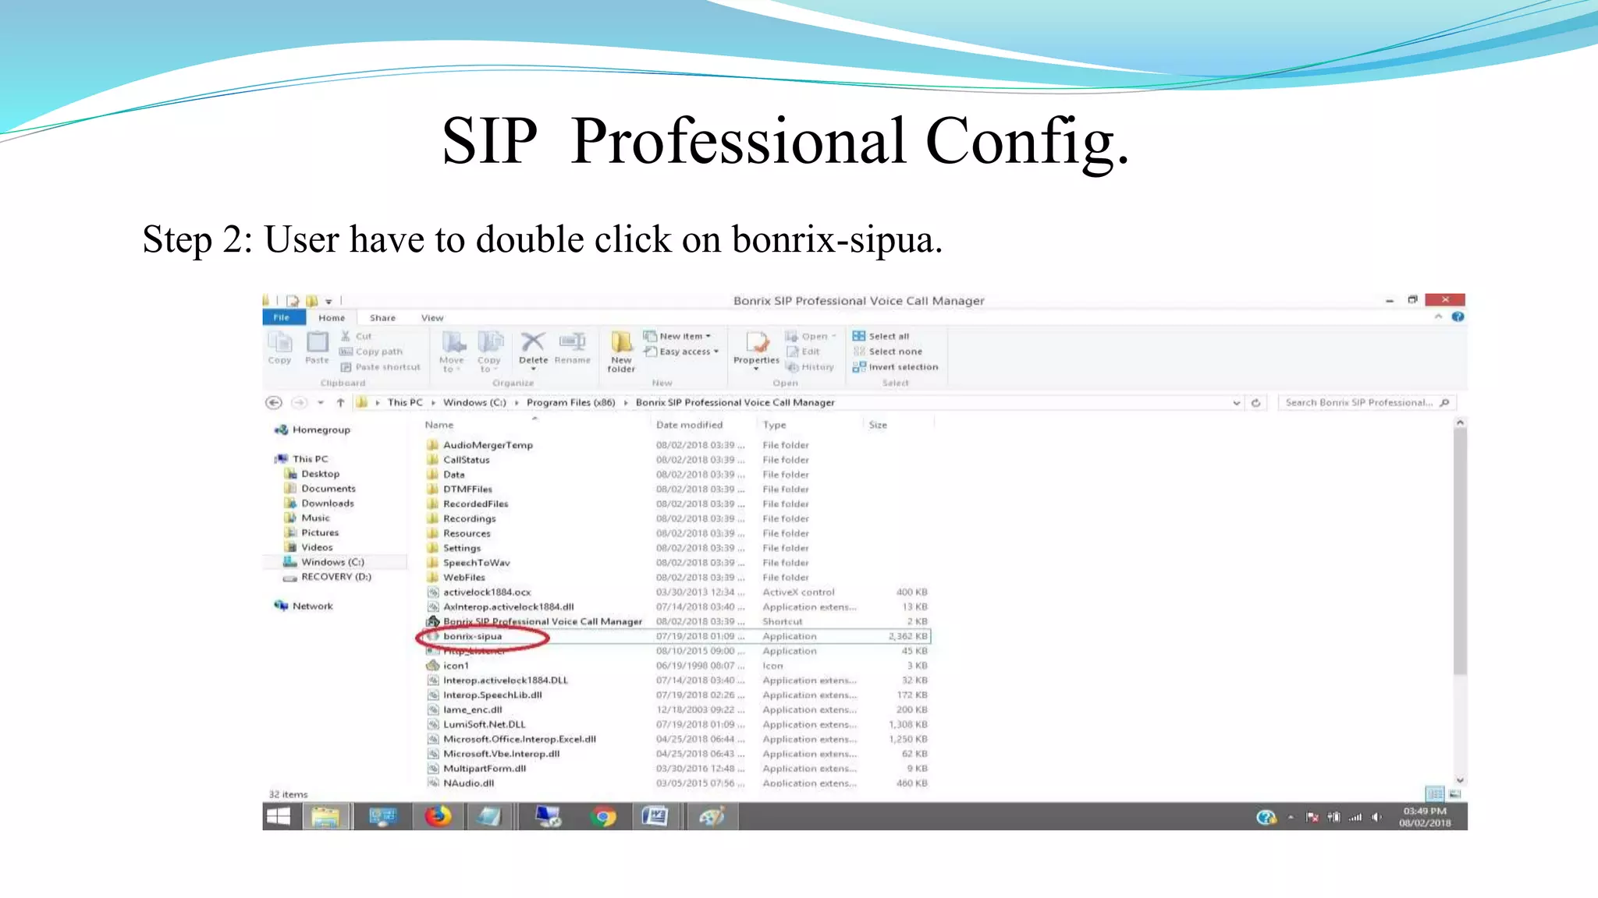Select Network in navigation pane
The image size is (1598, 898).
304,606
